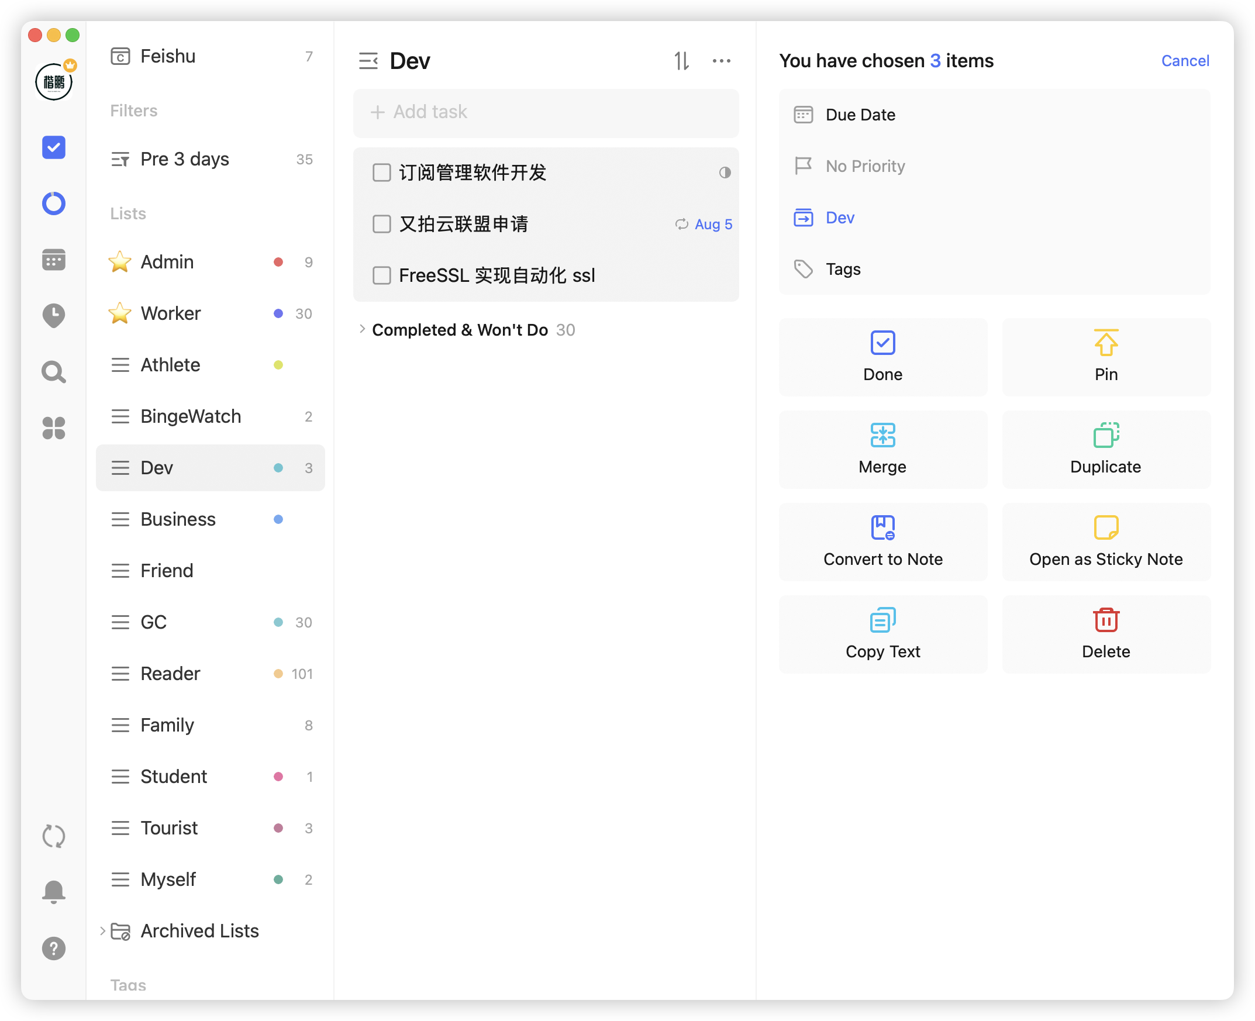Click the Convert to Note icon
The width and height of the screenshot is (1255, 1021).
click(x=882, y=527)
